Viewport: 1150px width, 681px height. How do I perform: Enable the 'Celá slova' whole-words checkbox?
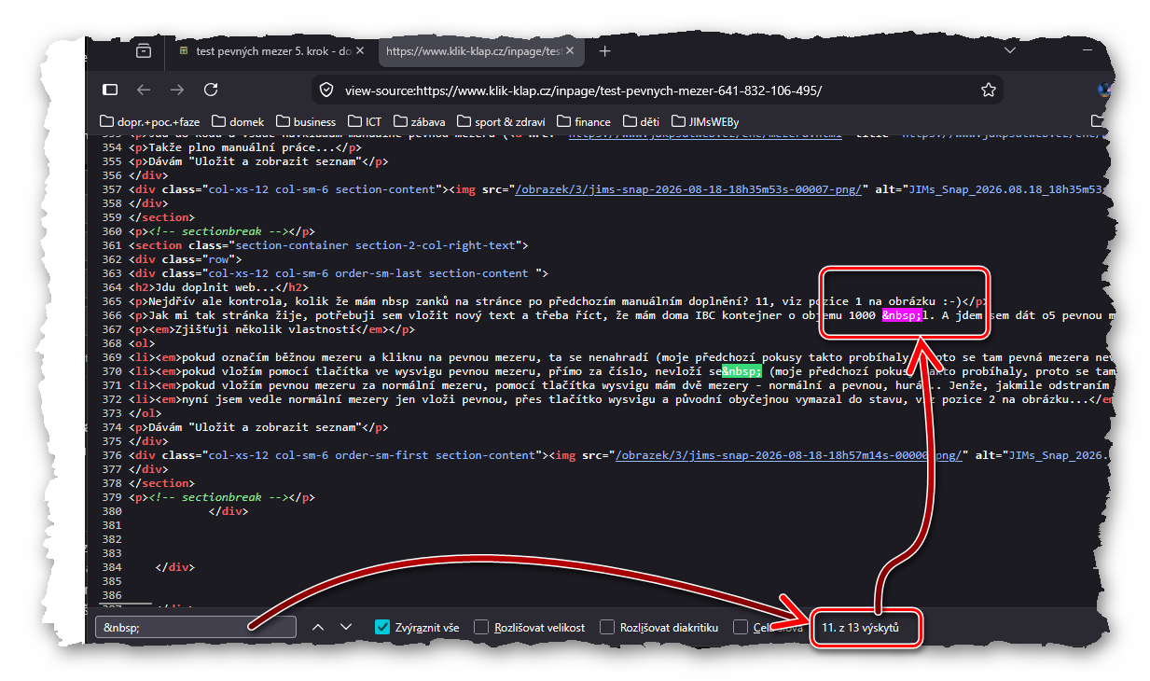tap(741, 628)
